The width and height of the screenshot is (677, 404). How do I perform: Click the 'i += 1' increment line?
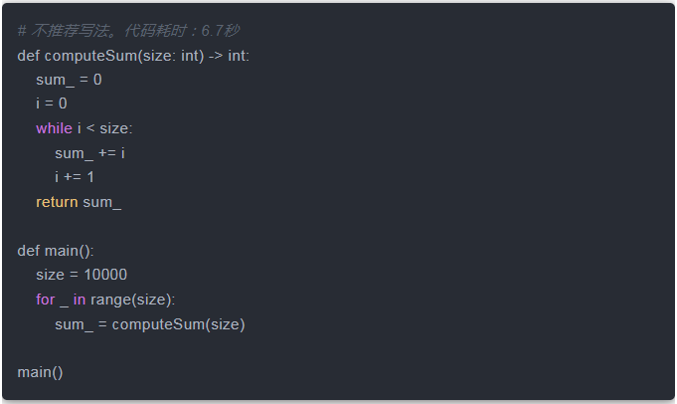[75, 177]
